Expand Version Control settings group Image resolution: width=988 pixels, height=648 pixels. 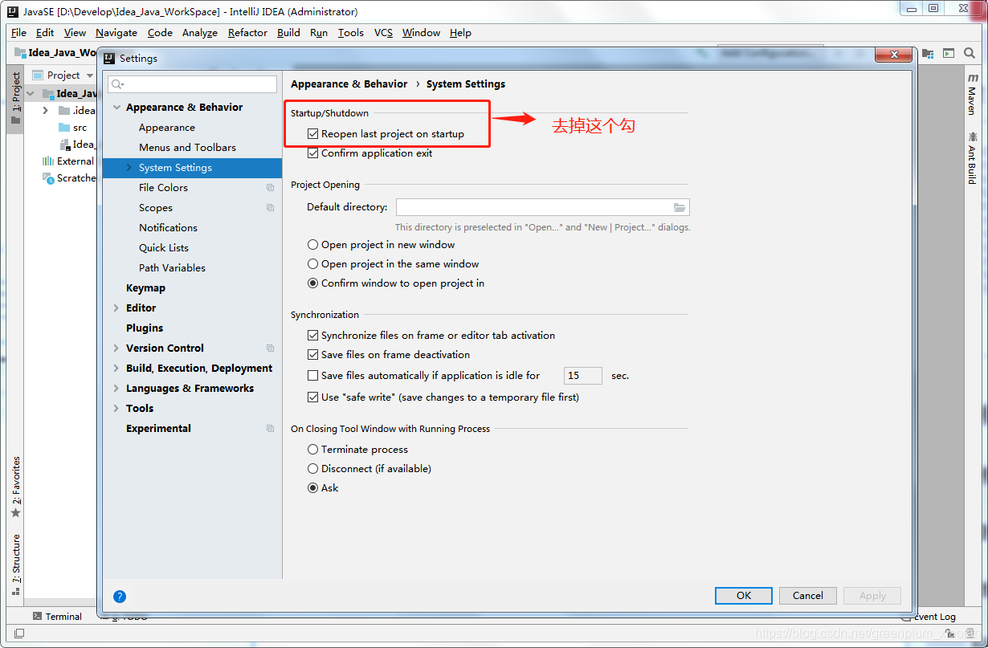(117, 348)
